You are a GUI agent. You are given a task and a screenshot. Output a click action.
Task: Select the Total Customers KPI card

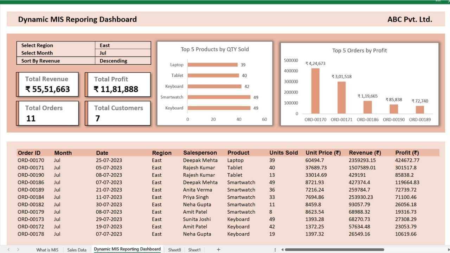tap(118, 113)
